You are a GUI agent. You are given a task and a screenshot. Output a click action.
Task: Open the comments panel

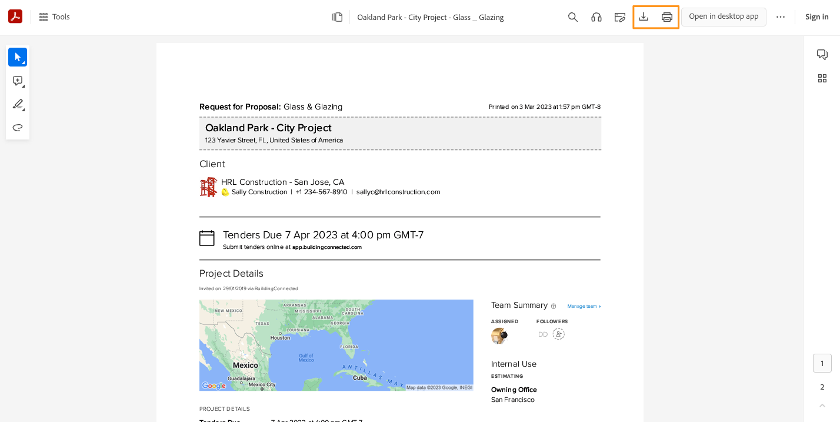[822, 55]
